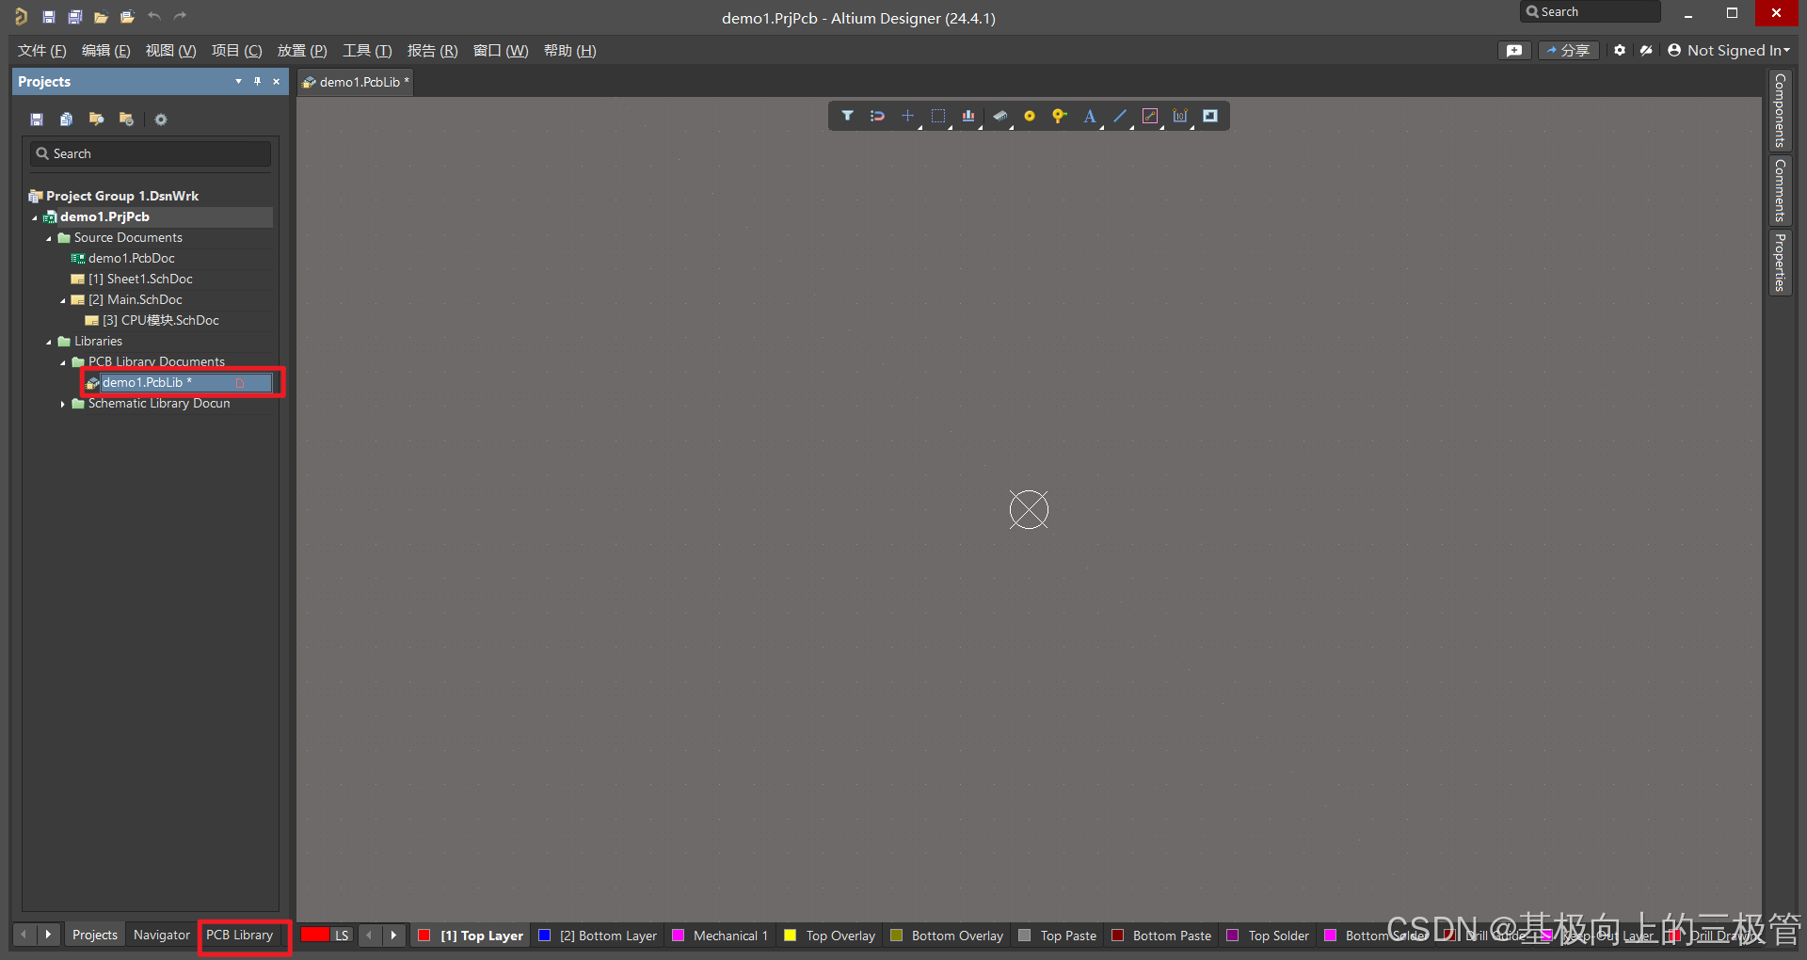Open the Not Signed In account dropdown
1807x960 pixels.
pos(1786,51)
